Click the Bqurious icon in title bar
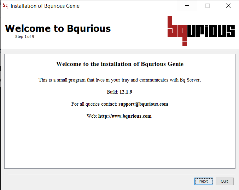Image resolution: width=239 pixels, height=190 pixels. pos(5,6)
